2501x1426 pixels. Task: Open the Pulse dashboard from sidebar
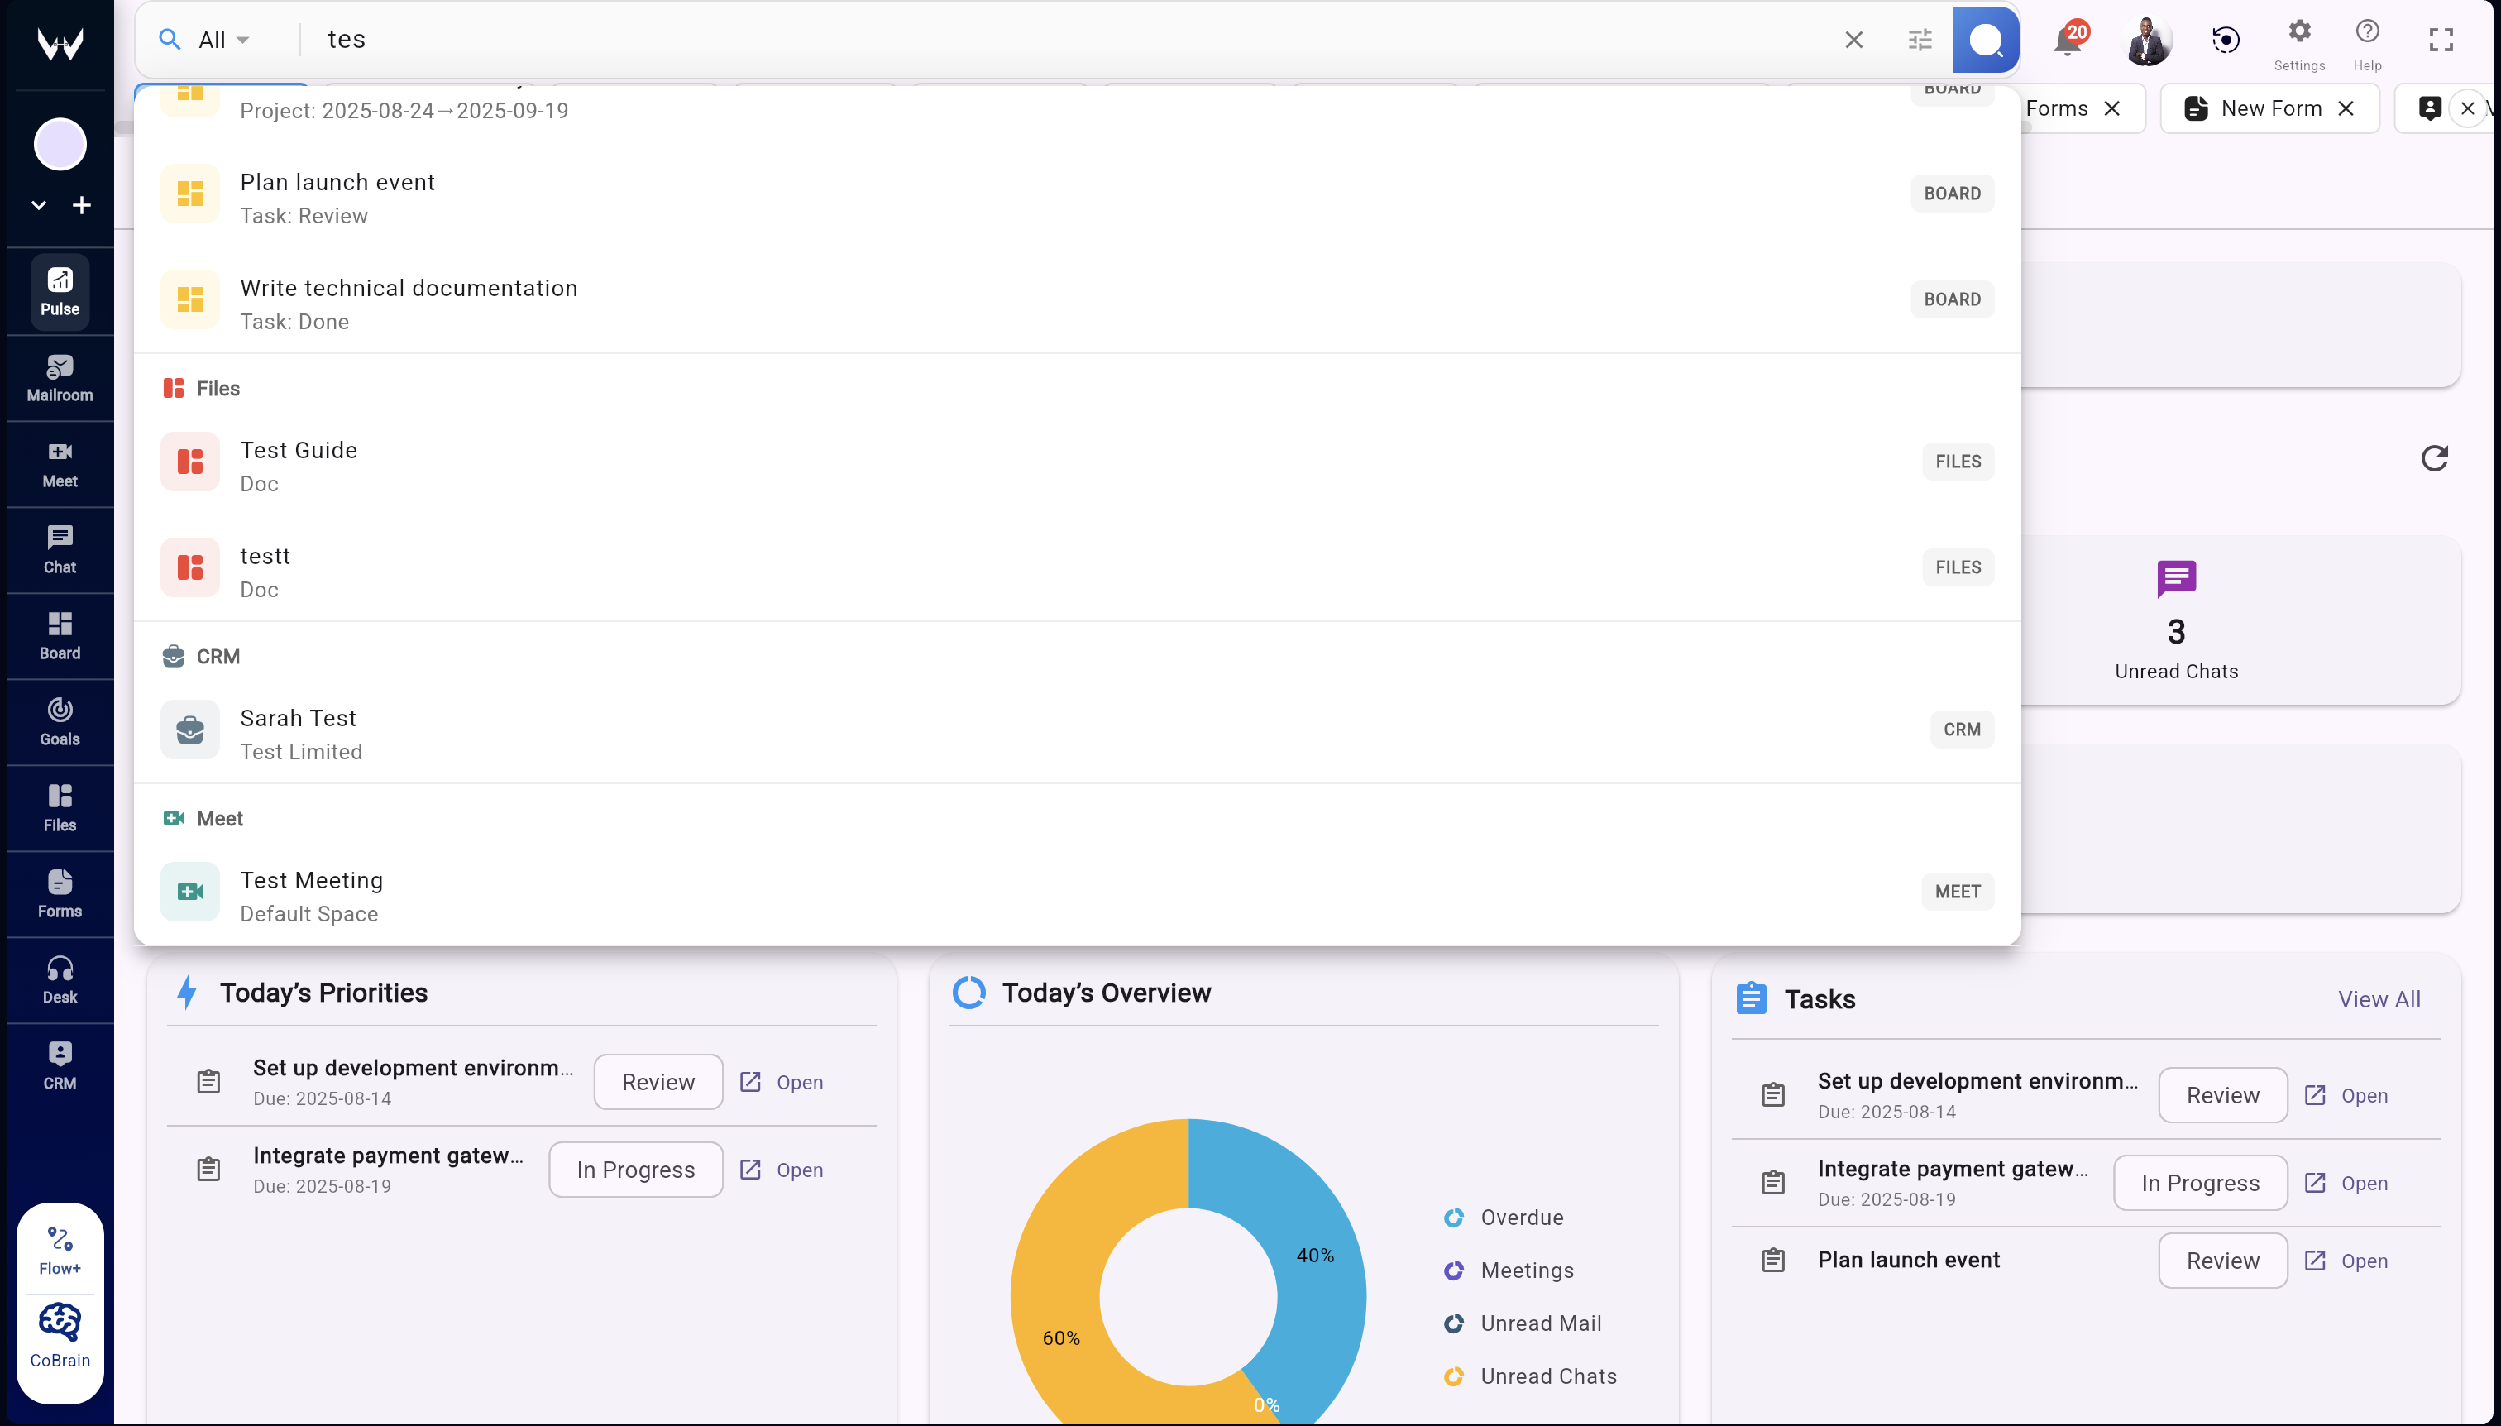[x=59, y=291]
